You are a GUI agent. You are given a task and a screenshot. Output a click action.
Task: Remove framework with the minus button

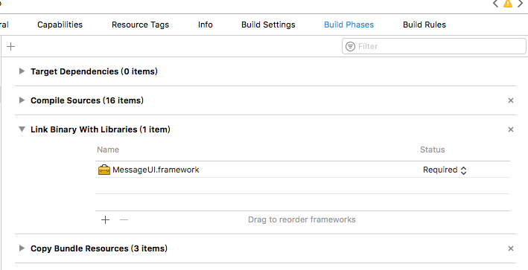pos(124,220)
